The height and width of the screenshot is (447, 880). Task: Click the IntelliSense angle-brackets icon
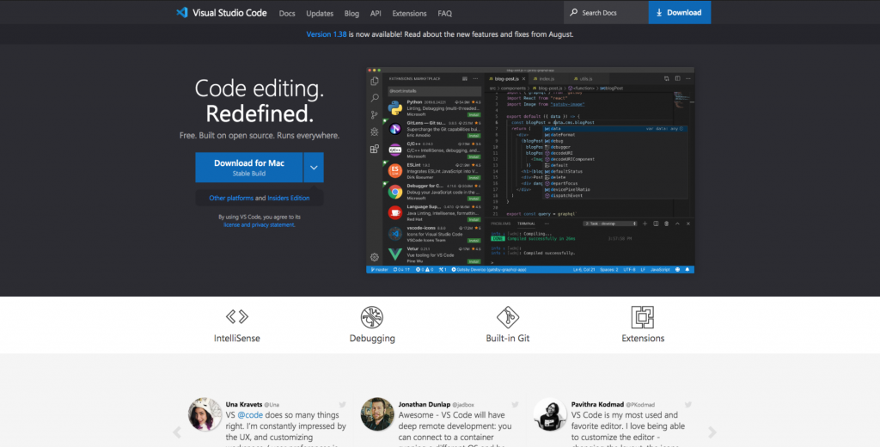coord(237,316)
